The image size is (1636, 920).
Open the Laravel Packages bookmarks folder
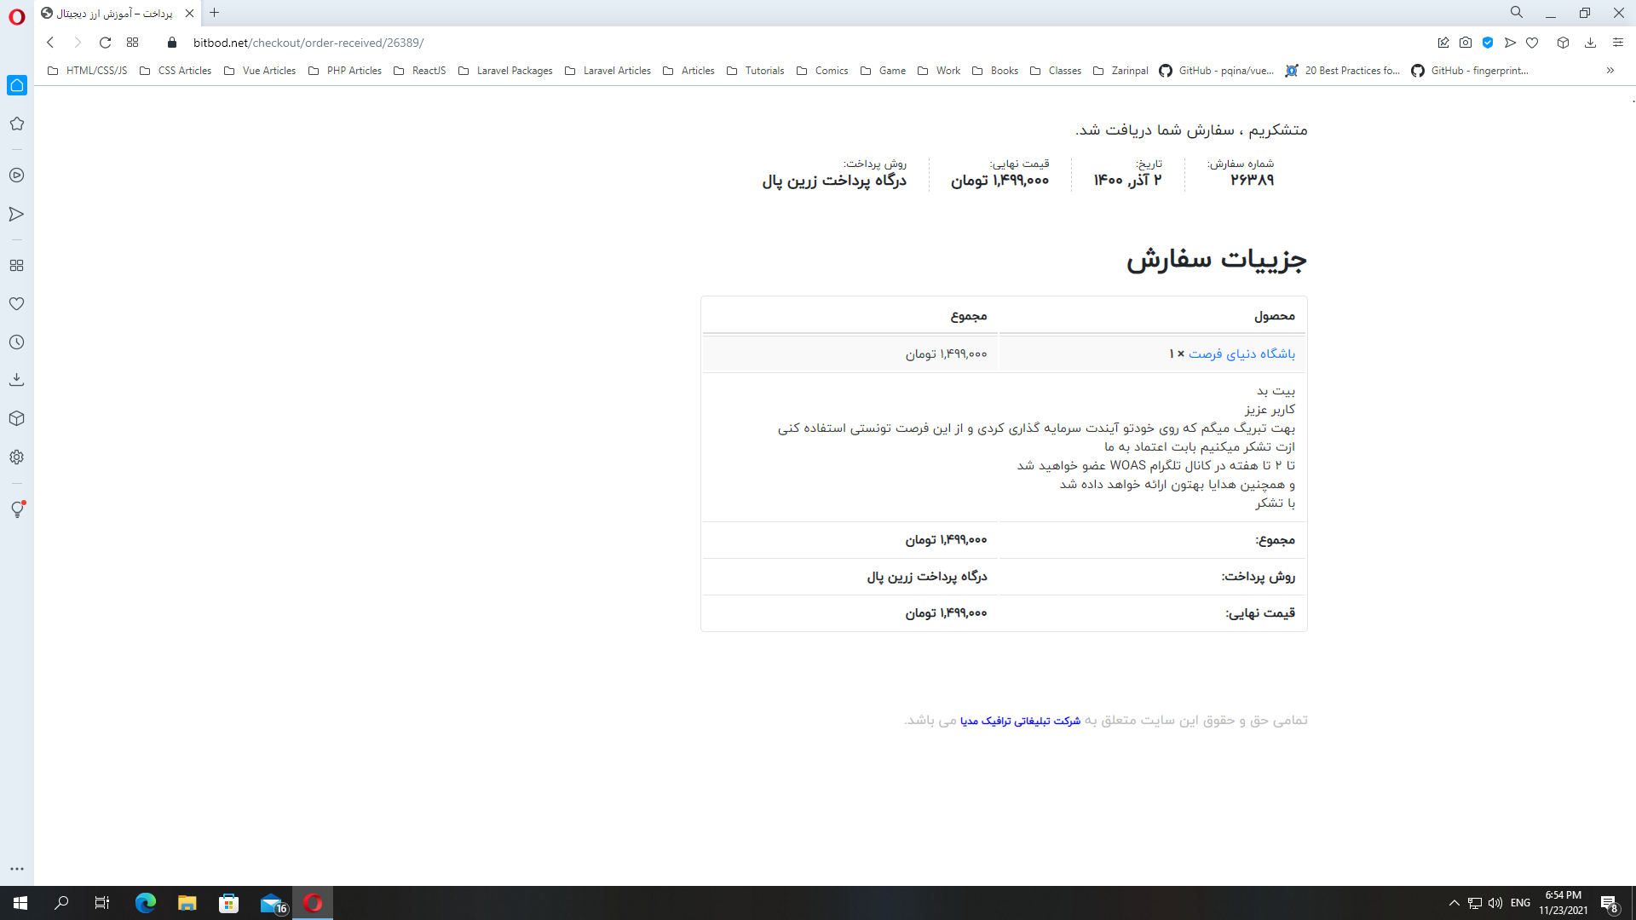(505, 71)
